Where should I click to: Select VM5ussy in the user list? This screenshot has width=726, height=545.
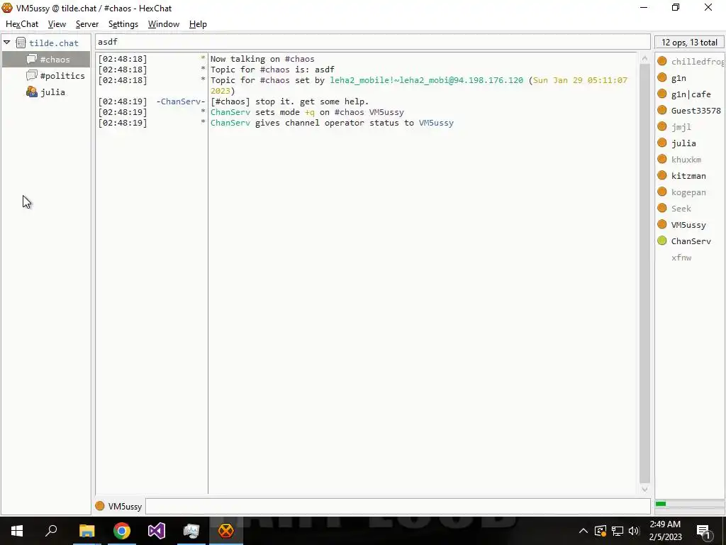[x=688, y=225]
